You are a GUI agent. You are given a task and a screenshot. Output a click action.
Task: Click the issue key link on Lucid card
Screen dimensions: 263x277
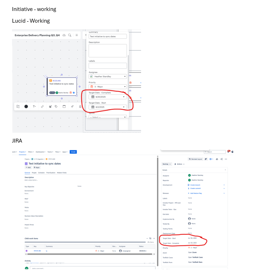57,81
